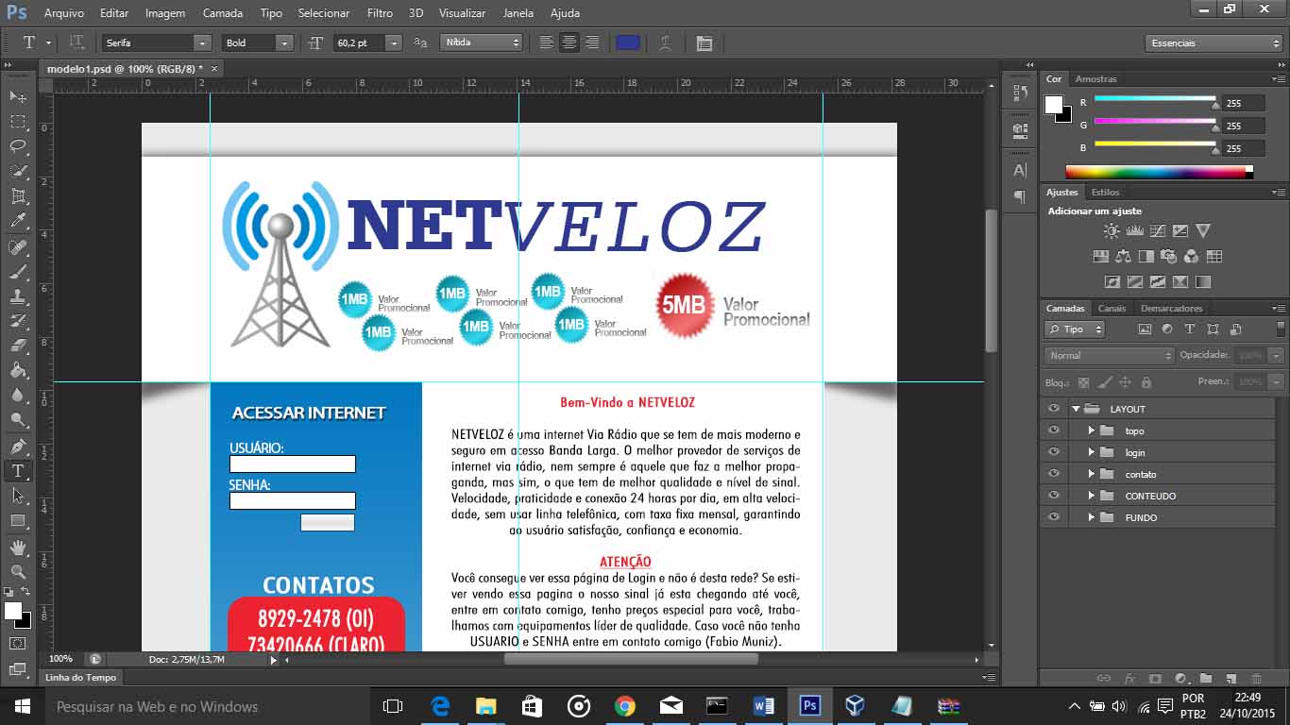Select the Path Selection tool
Image resolution: width=1290 pixels, height=725 pixels.
[18, 495]
